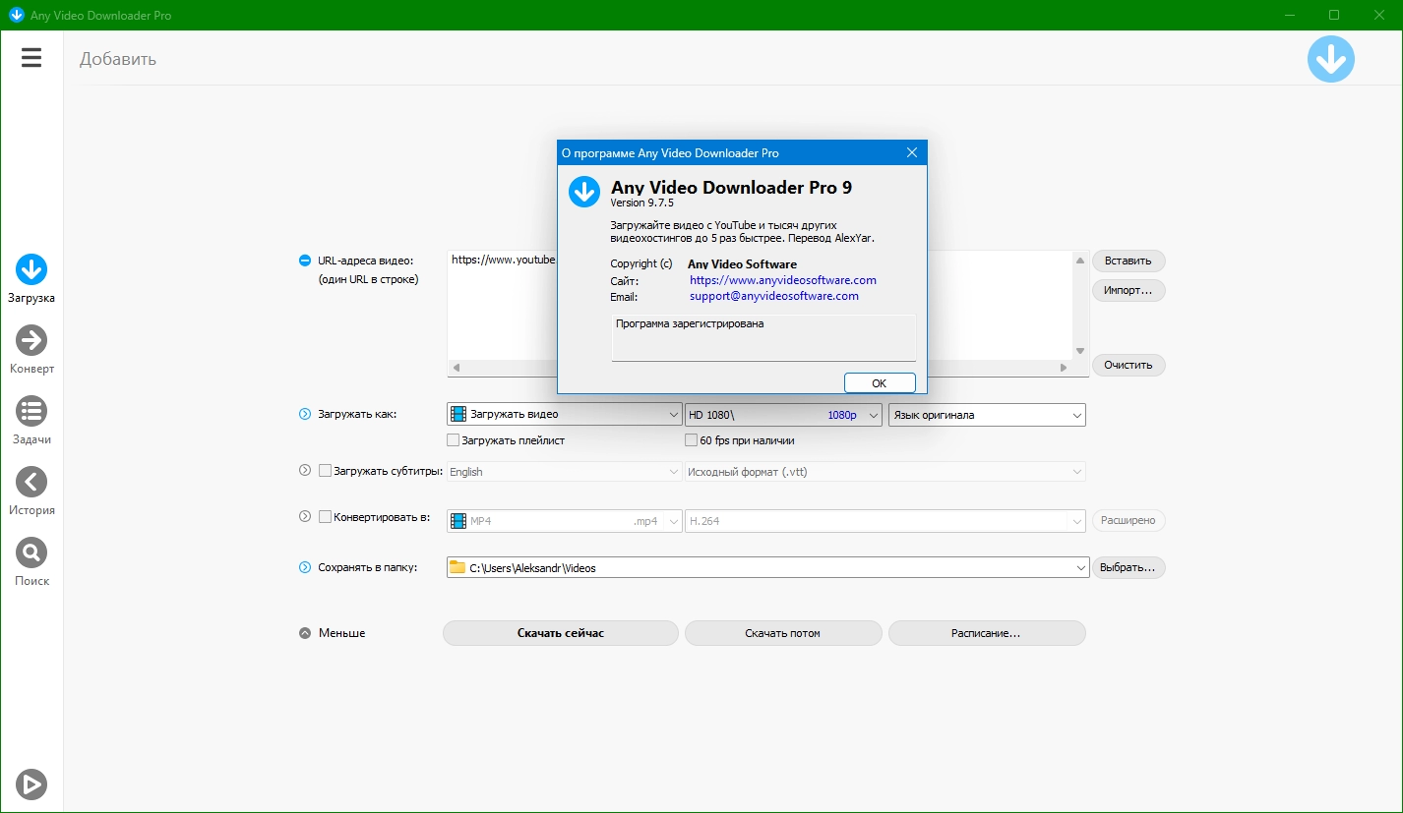
Task: Open the Язык оригинала language dropdown
Action: coord(987,415)
